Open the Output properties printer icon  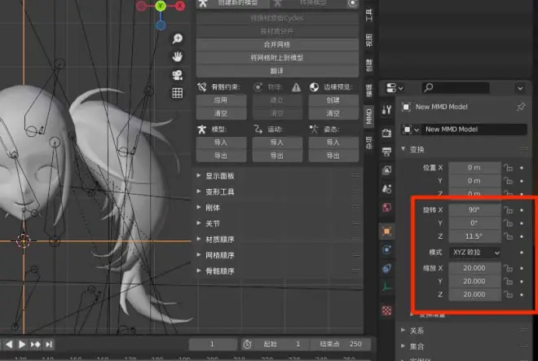click(x=386, y=152)
